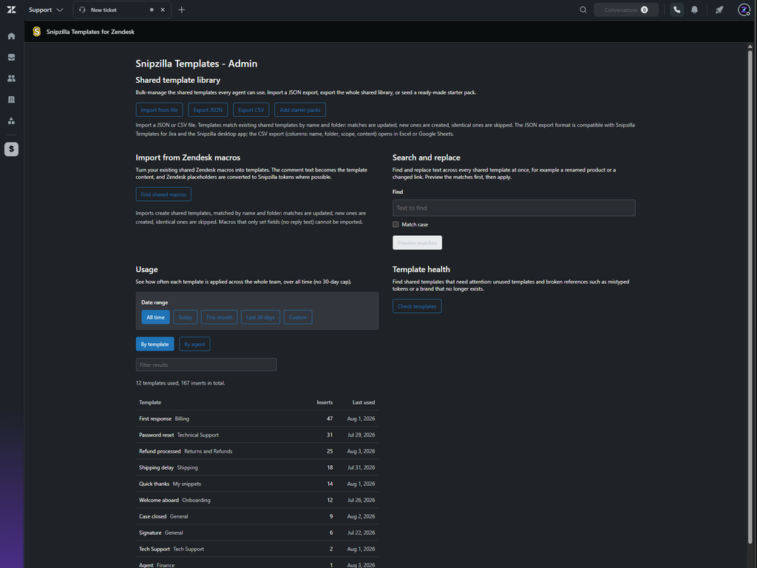The image size is (757, 568).
Task: Switch to By agent view
Action: click(194, 345)
